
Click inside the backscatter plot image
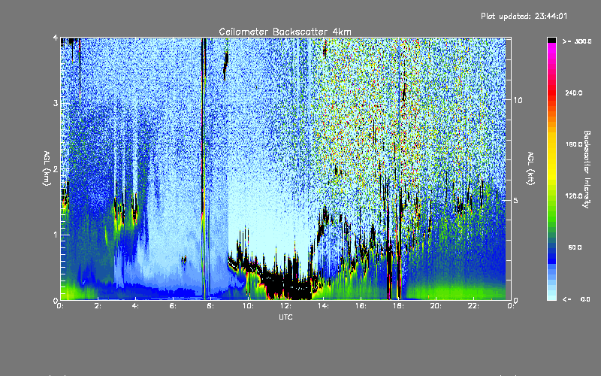pos(285,168)
